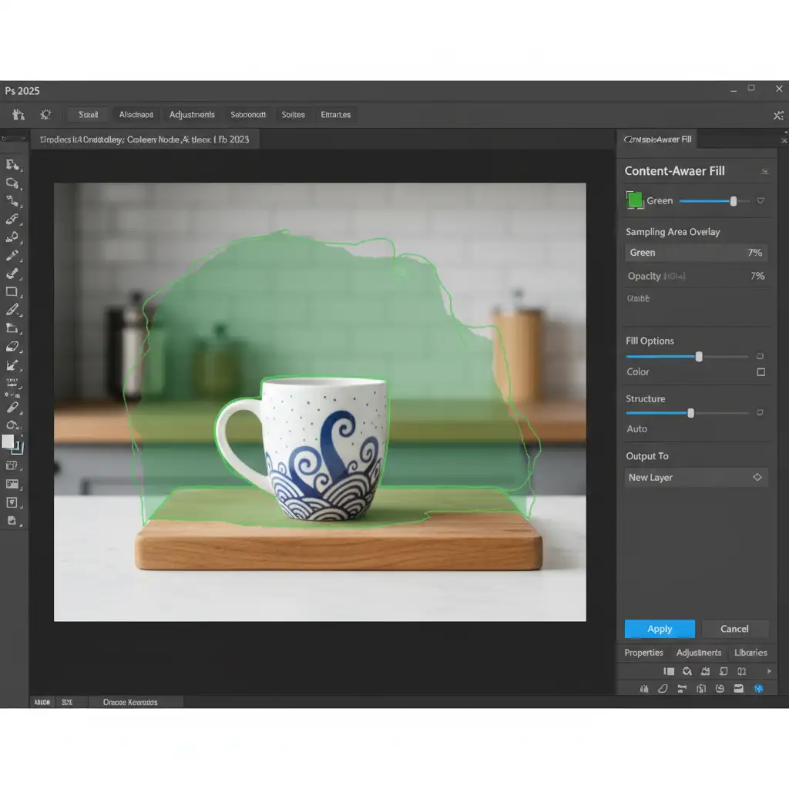789x789 pixels.
Task: Click the Structure slider handle
Action: coord(690,413)
